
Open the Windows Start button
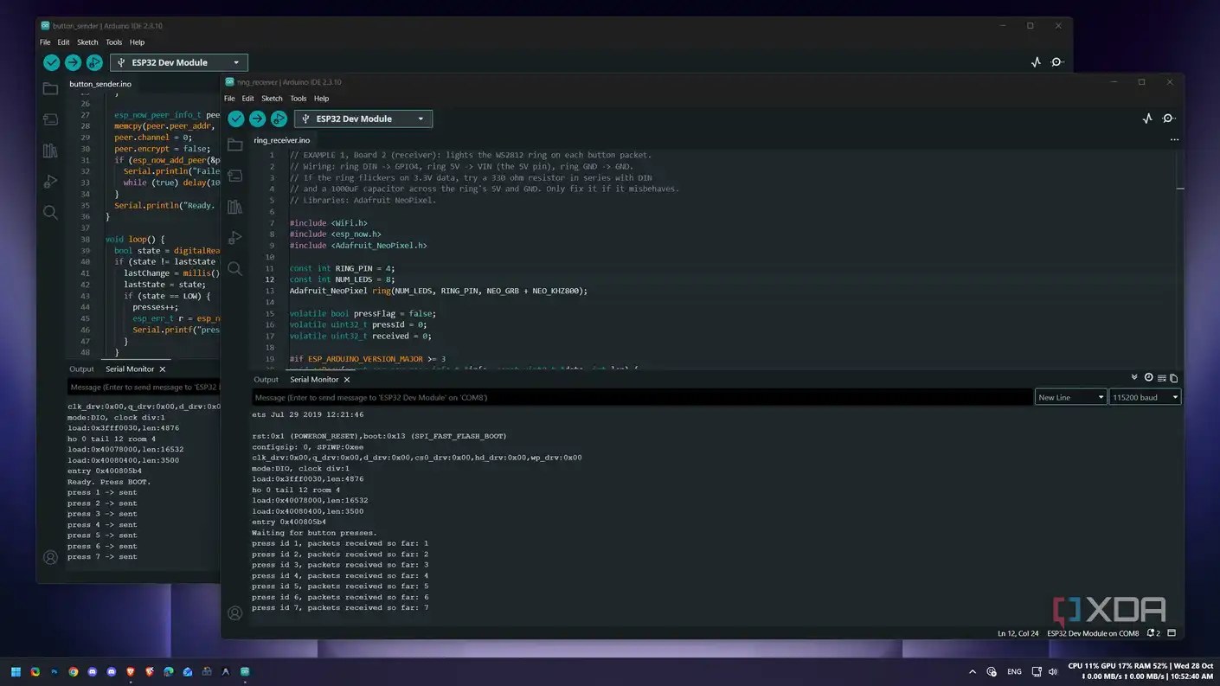click(16, 671)
